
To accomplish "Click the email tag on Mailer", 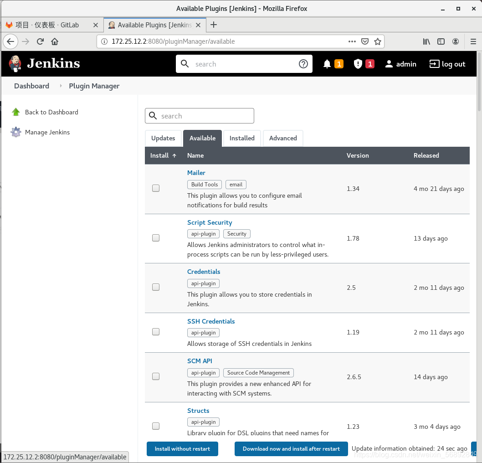I will (x=236, y=185).
